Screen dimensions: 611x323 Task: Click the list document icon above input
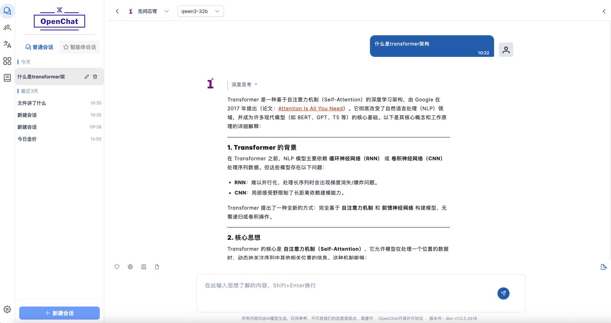pos(144,267)
